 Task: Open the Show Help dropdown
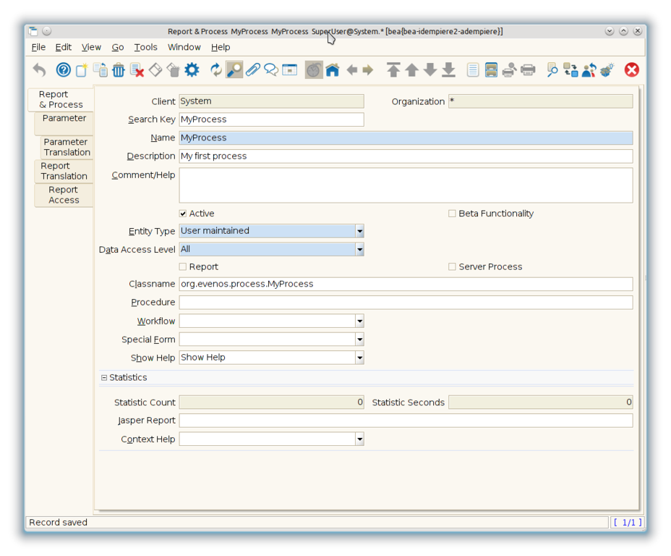359,358
